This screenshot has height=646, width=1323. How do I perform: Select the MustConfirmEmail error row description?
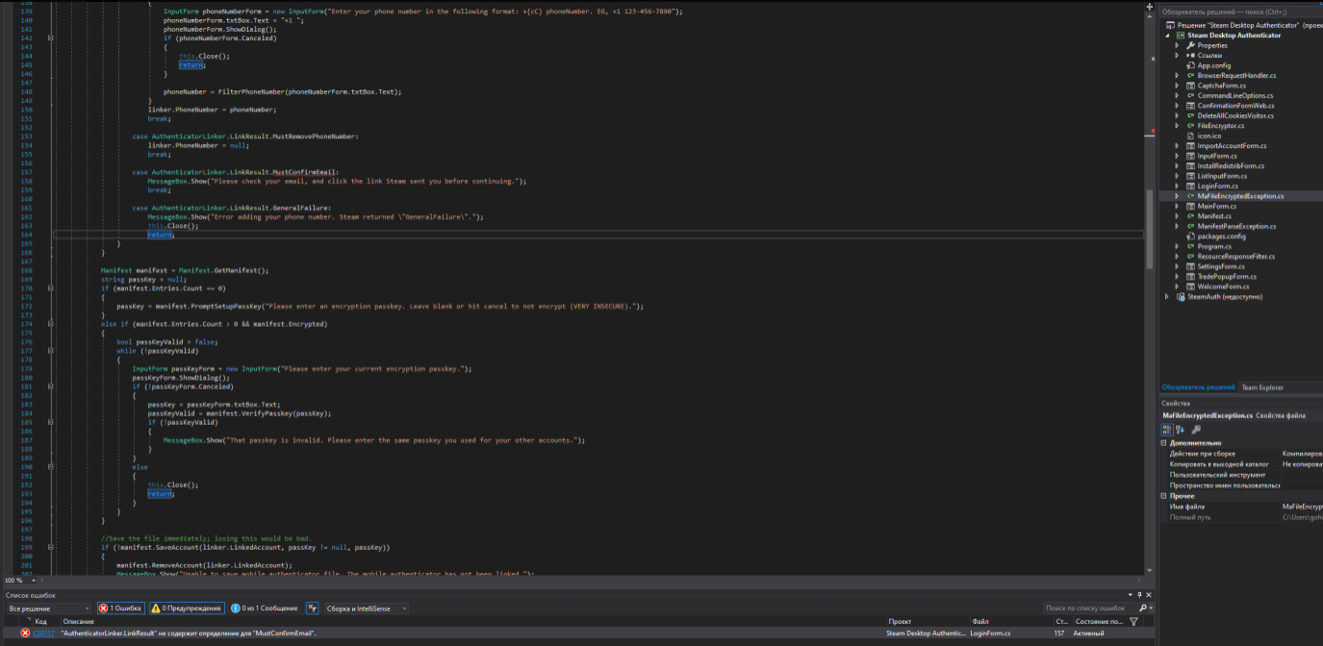[189, 634]
